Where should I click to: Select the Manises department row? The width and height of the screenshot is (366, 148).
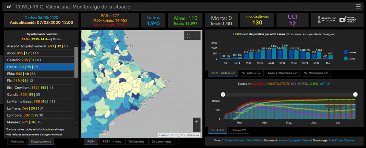point(39,122)
